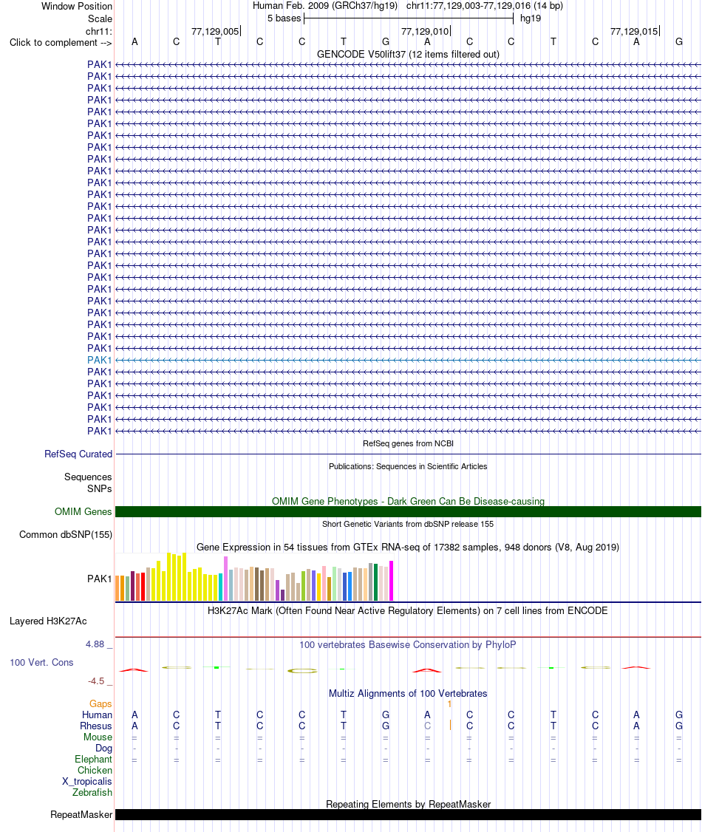702x832 pixels.
Task: Open 'Multiz Alignments of 100 Vertebrates' title
Action: 408,694
